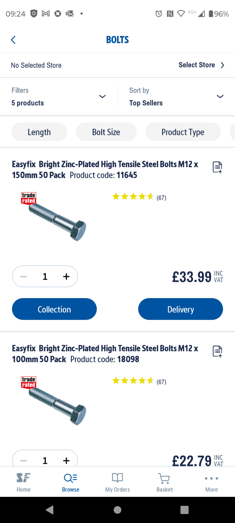The image size is (235, 523).
Task: Tap the back arrow in the header
Action: 13,40
